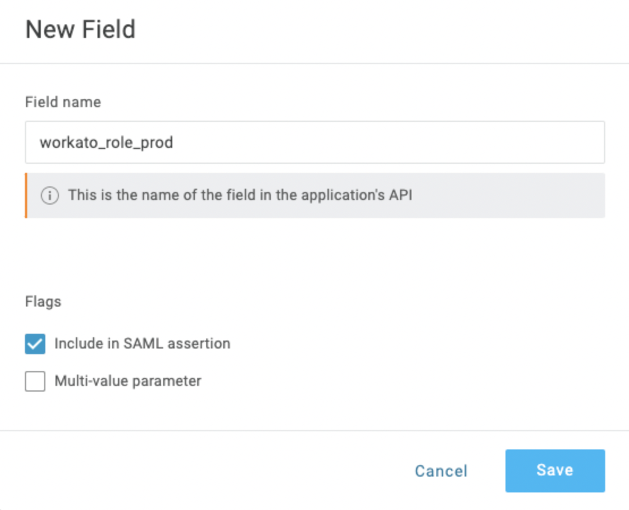The image size is (629, 510).
Task: Cancel the New Field dialog
Action: 441,471
